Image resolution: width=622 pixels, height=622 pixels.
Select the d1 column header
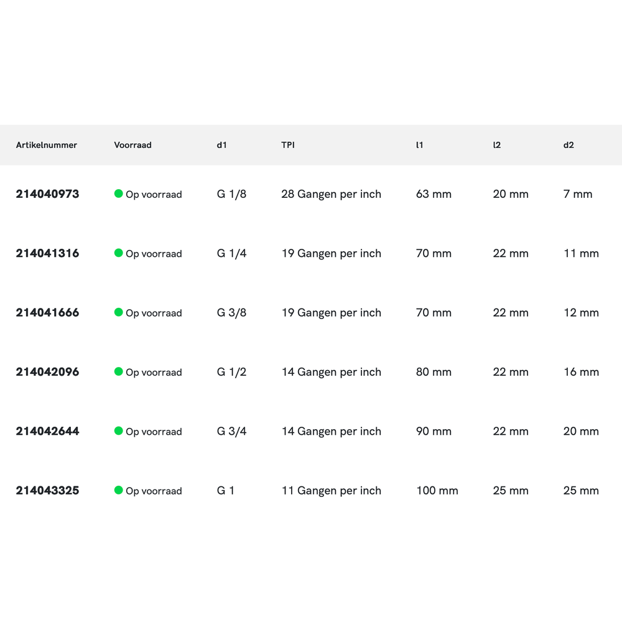[x=222, y=145]
